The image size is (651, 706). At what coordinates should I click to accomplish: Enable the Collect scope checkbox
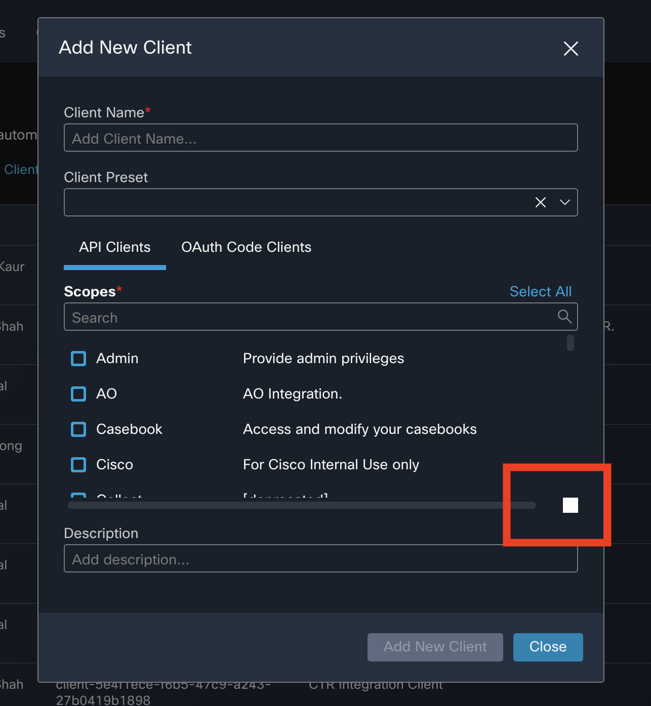coord(78,497)
